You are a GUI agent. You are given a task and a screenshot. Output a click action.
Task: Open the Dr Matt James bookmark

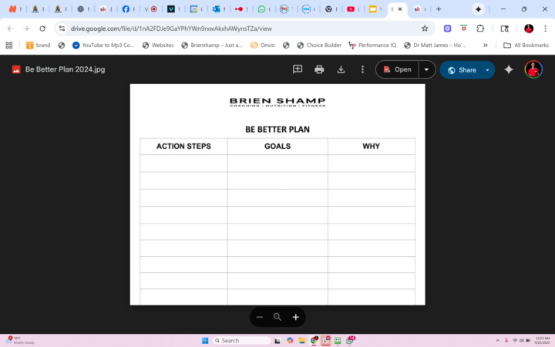pos(436,45)
